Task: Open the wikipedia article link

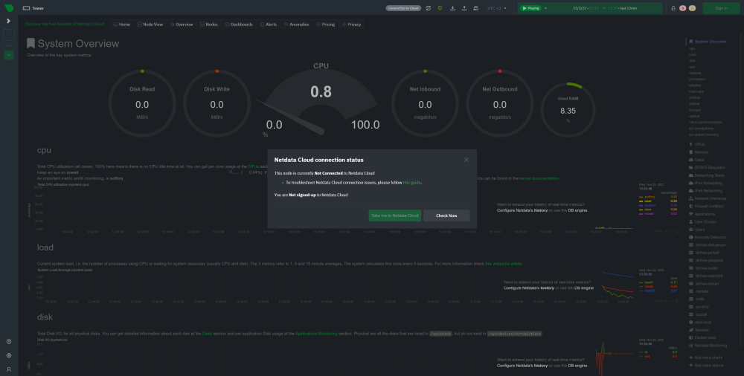Action: tap(504, 264)
